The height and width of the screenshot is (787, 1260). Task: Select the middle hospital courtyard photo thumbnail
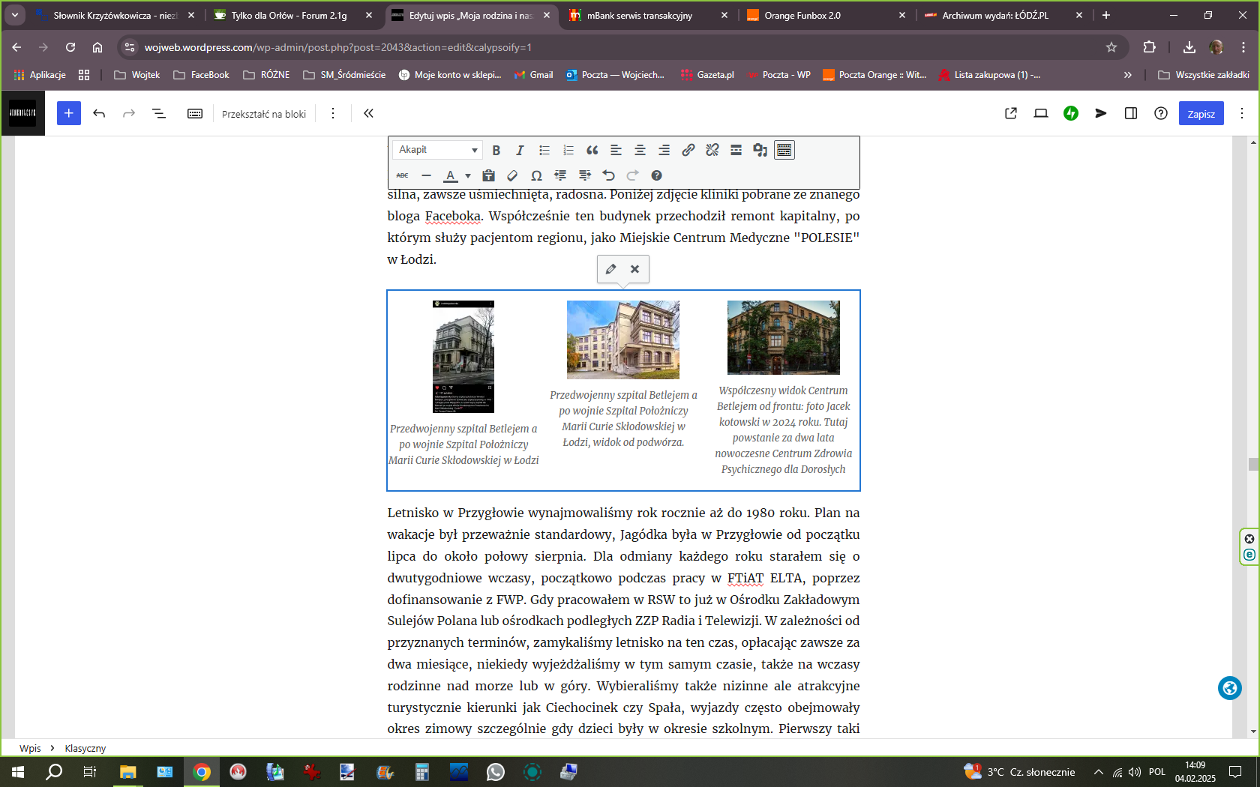[622, 340]
